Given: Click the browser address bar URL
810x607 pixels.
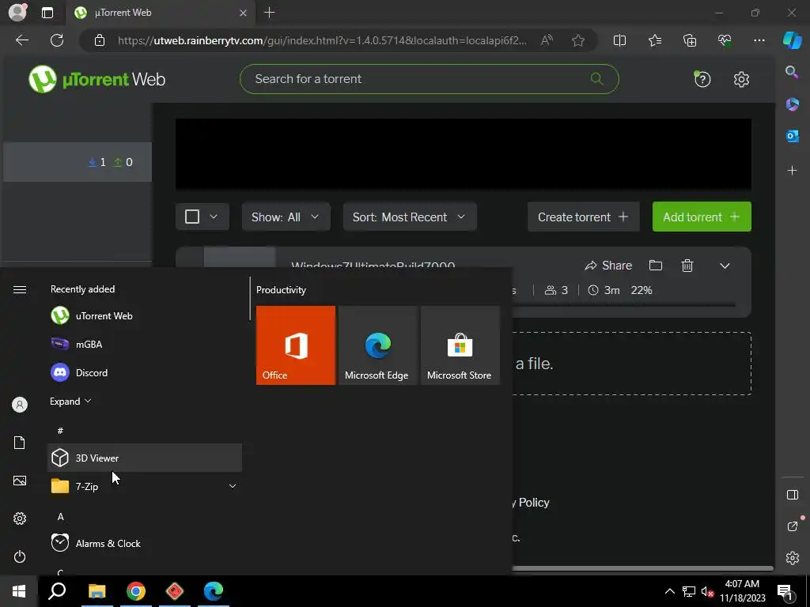Looking at the screenshot, I should point(322,40).
